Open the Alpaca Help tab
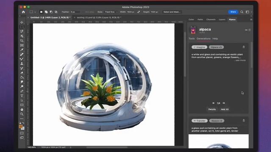 pos(215,38)
